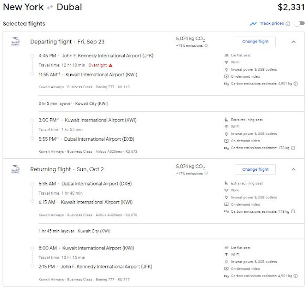Click the $2,331 total price
The height and width of the screenshot is (289, 306).
coord(291,7)
